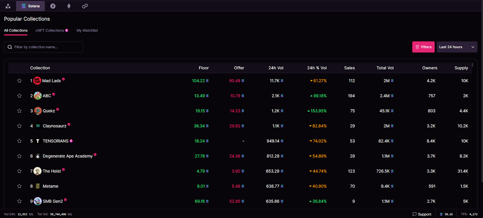Screen dimensions: 483x218
Task: Open the Last 24 hours dropdown
Action: pos(457,47)
